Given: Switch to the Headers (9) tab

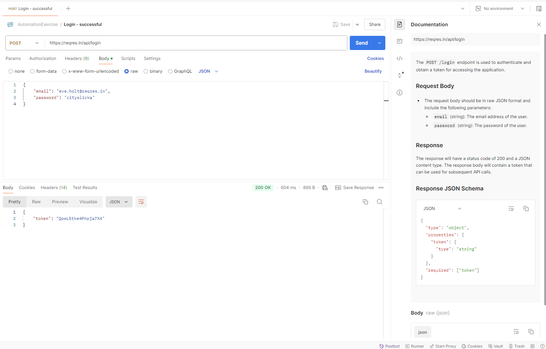Looking at the screenshot, I should (x=77, y=58).
